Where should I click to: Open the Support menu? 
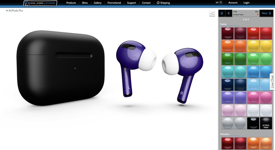[131, 3]
